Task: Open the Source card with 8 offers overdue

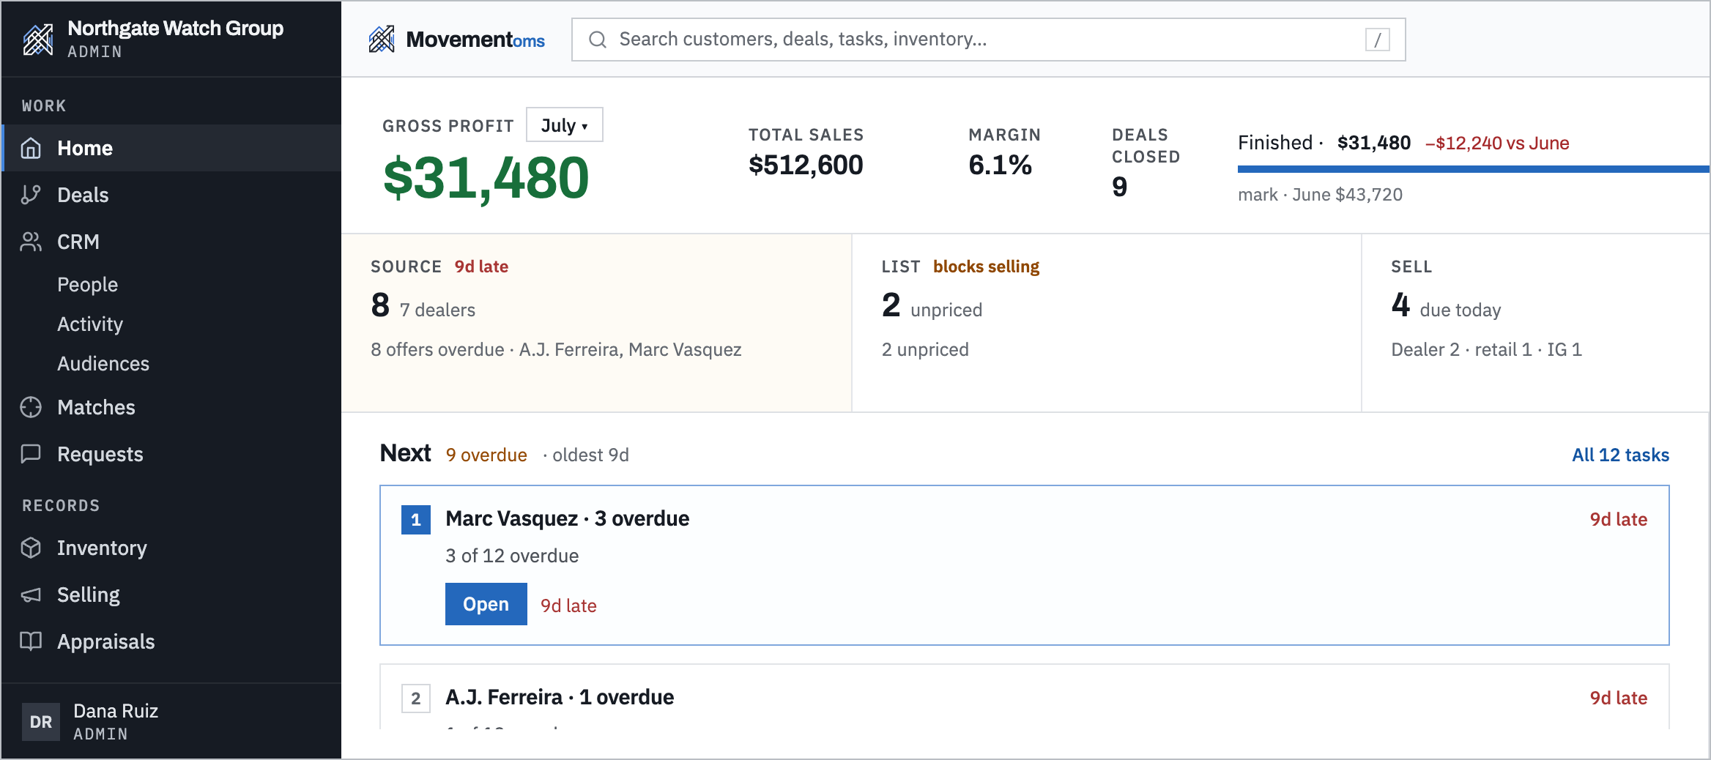Action: click(596, 323)
